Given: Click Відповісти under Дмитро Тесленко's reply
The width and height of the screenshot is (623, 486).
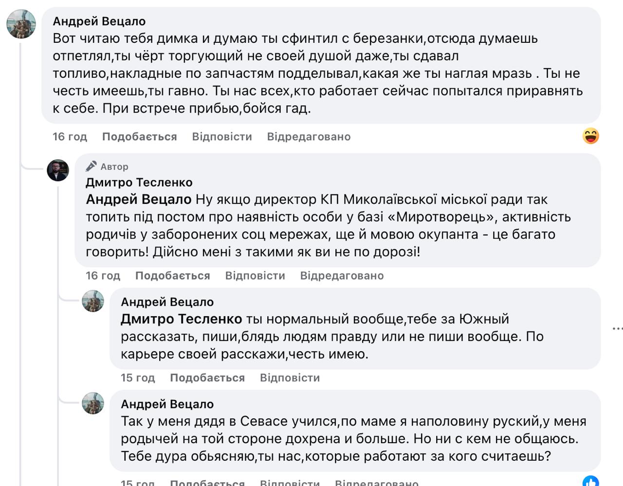Looking at the screenshot, I should 255,276.
